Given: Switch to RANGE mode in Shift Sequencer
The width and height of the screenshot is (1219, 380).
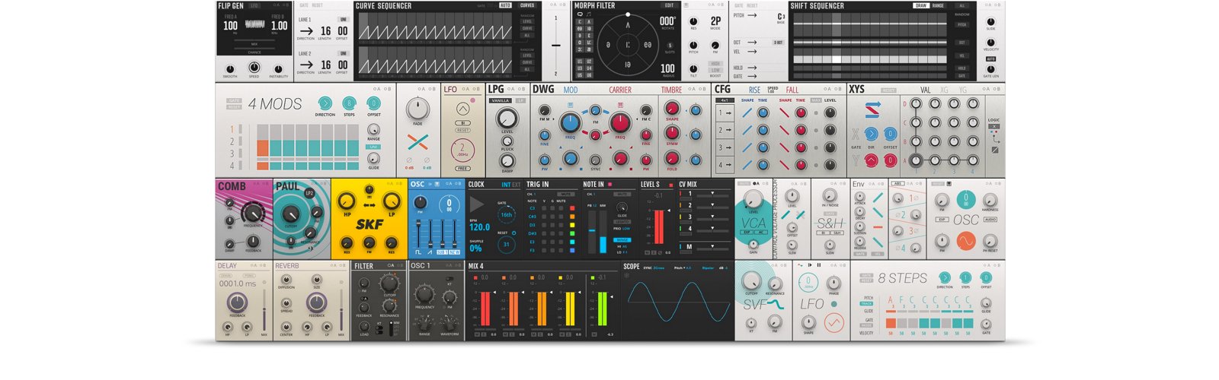Looking at the screenshot, I should coord(938,5).
